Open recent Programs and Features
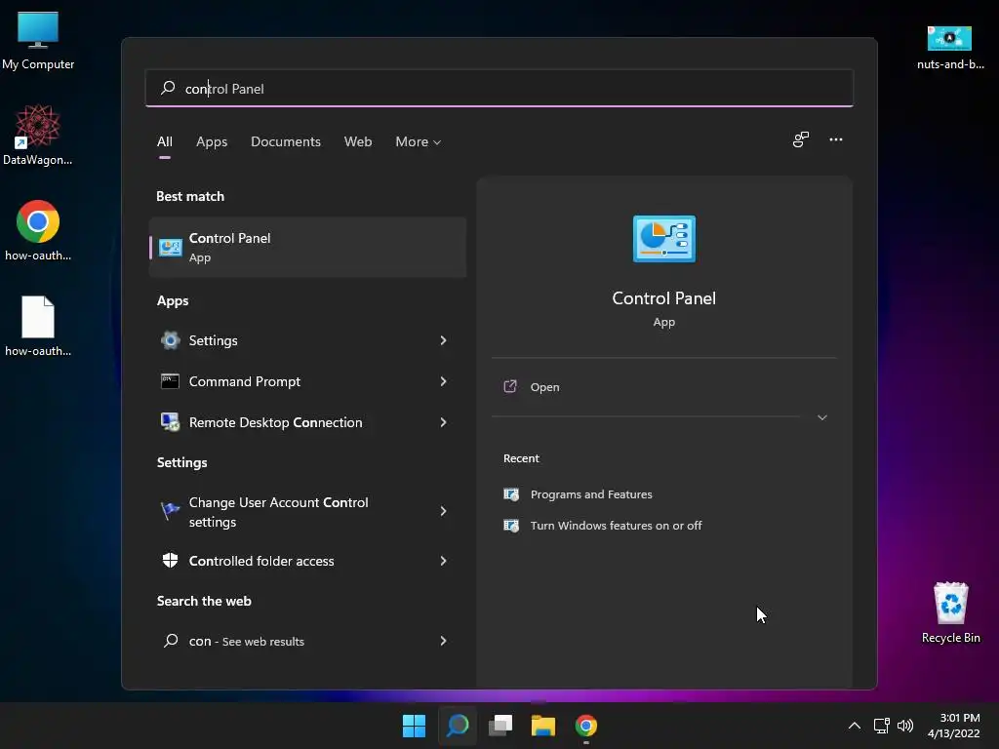 point(591,494)
